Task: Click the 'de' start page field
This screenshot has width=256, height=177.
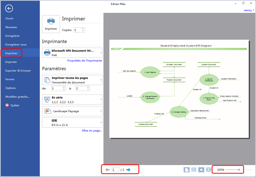Action: coord(59,89)
